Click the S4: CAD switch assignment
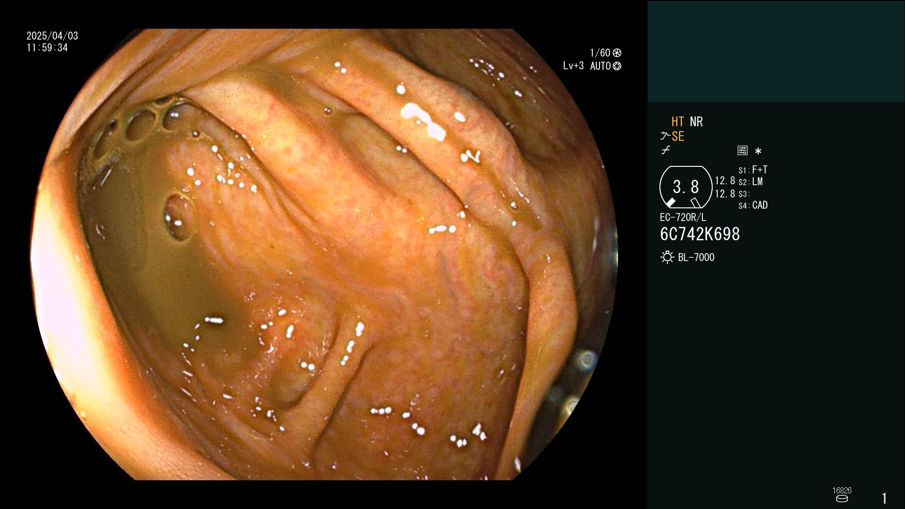This screenshot has height=509, width=905. [753, 205]
